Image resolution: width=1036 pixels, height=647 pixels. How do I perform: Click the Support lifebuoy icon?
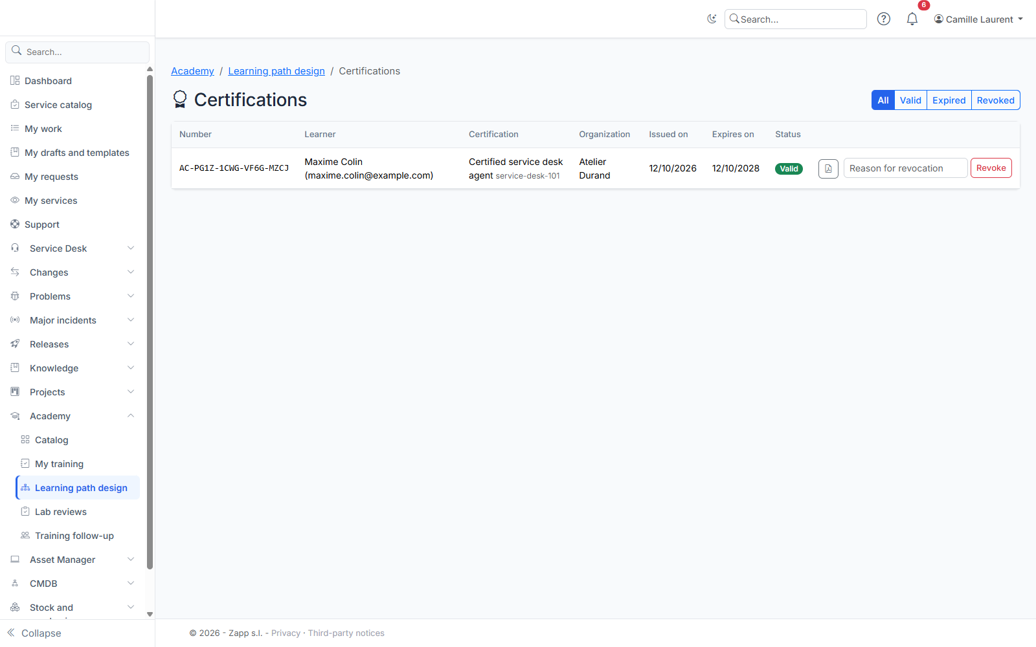(15, 224)
